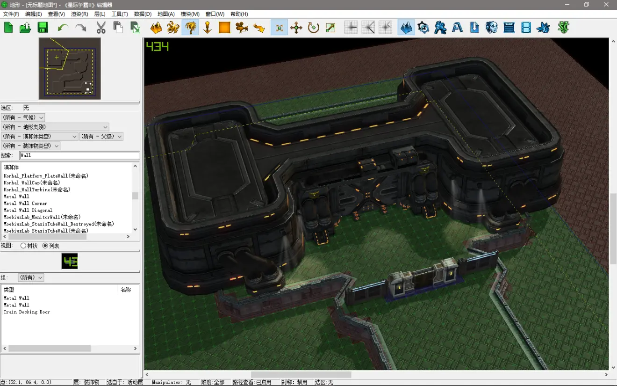
Task: Select Metal Wall Diagonal in the list
Action: point(28,210)
